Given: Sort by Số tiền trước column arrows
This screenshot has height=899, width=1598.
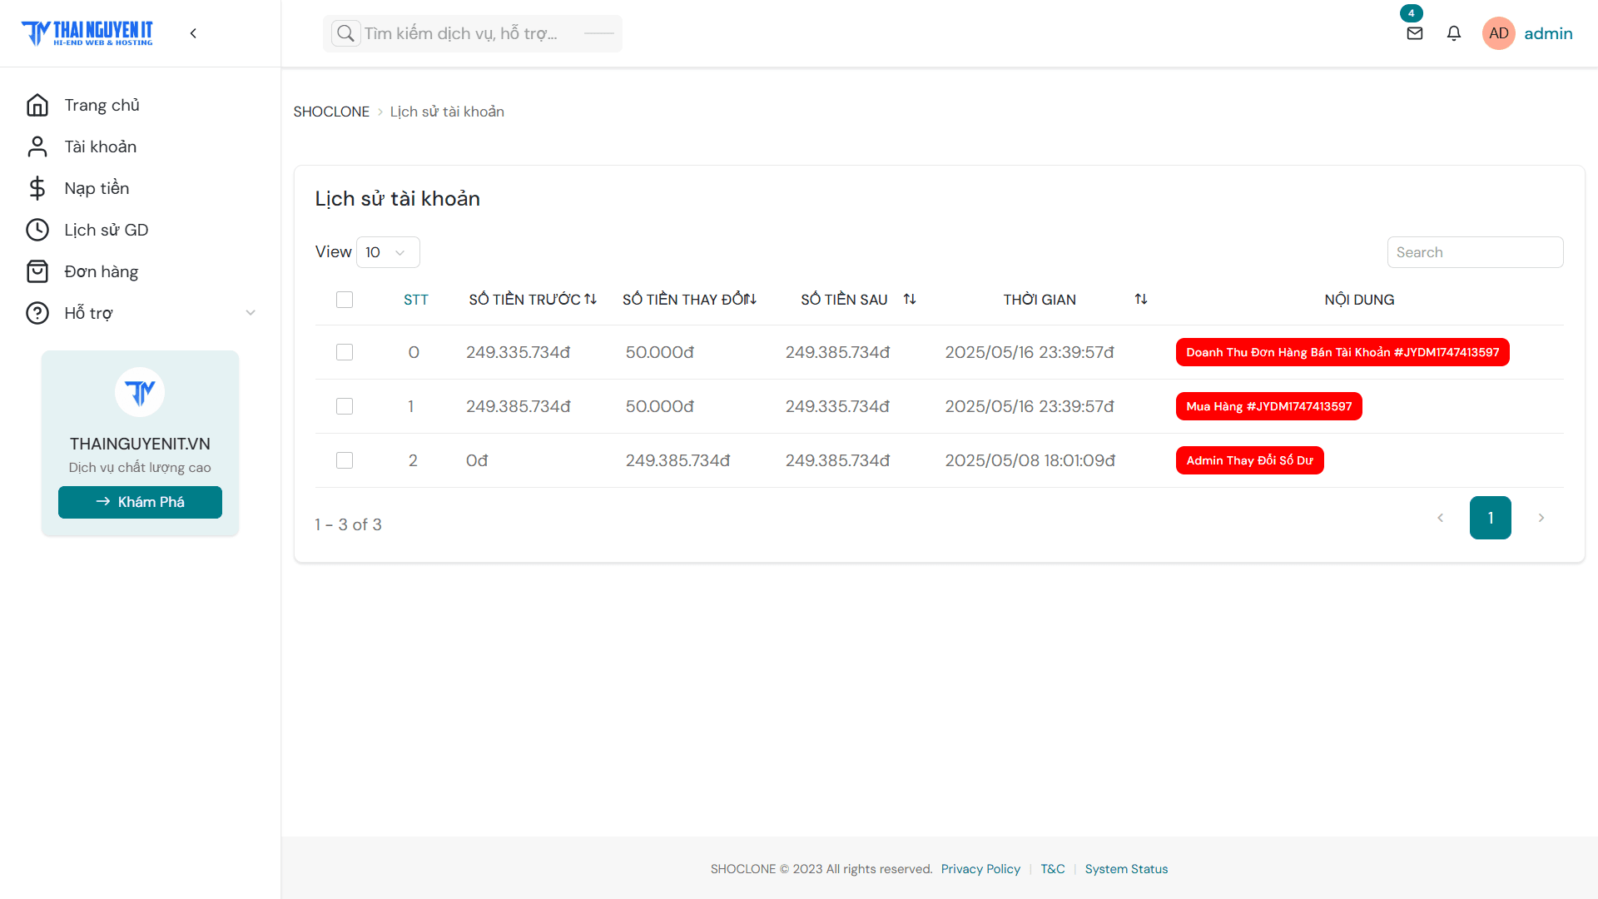Looking at the screenshot, I should click(590, 299).
